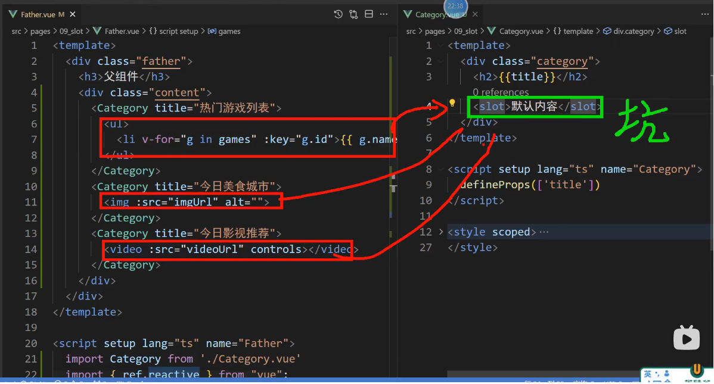The image size is (714, 384).
Task: Click line number 27 in Category.vue gutter
Action: [x=426, y=248]
